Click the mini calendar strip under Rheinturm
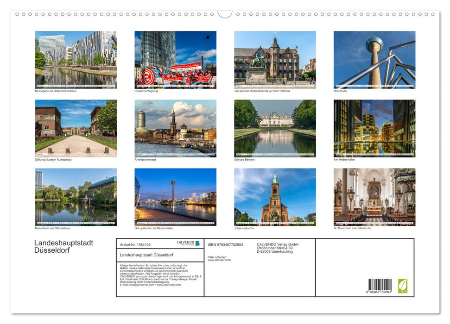 [x=374, y=85]
